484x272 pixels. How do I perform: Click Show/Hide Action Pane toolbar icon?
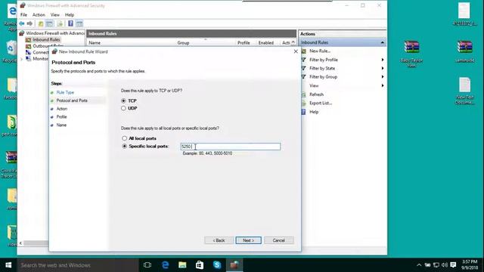coord(79,23)
